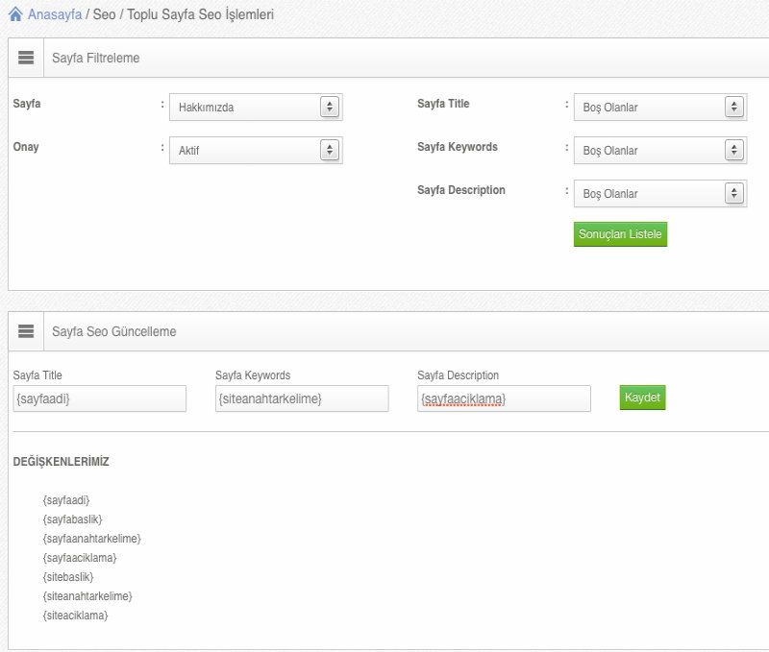This screenshot has width=769, height=652.
Task: Click the Sayfa Filtreleme panel menu icon
Action: click(26, 59)
